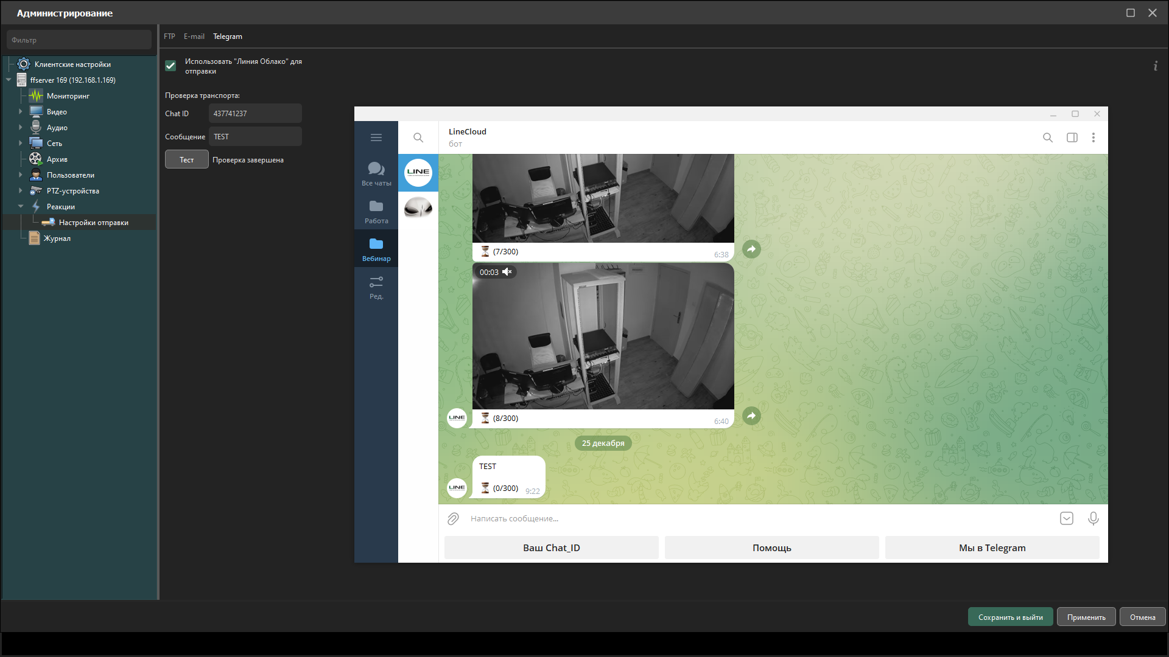1169x657 pixels.
Task: Uncheck the "Линия Облако" sending checkbox
Action: point(170,66)
